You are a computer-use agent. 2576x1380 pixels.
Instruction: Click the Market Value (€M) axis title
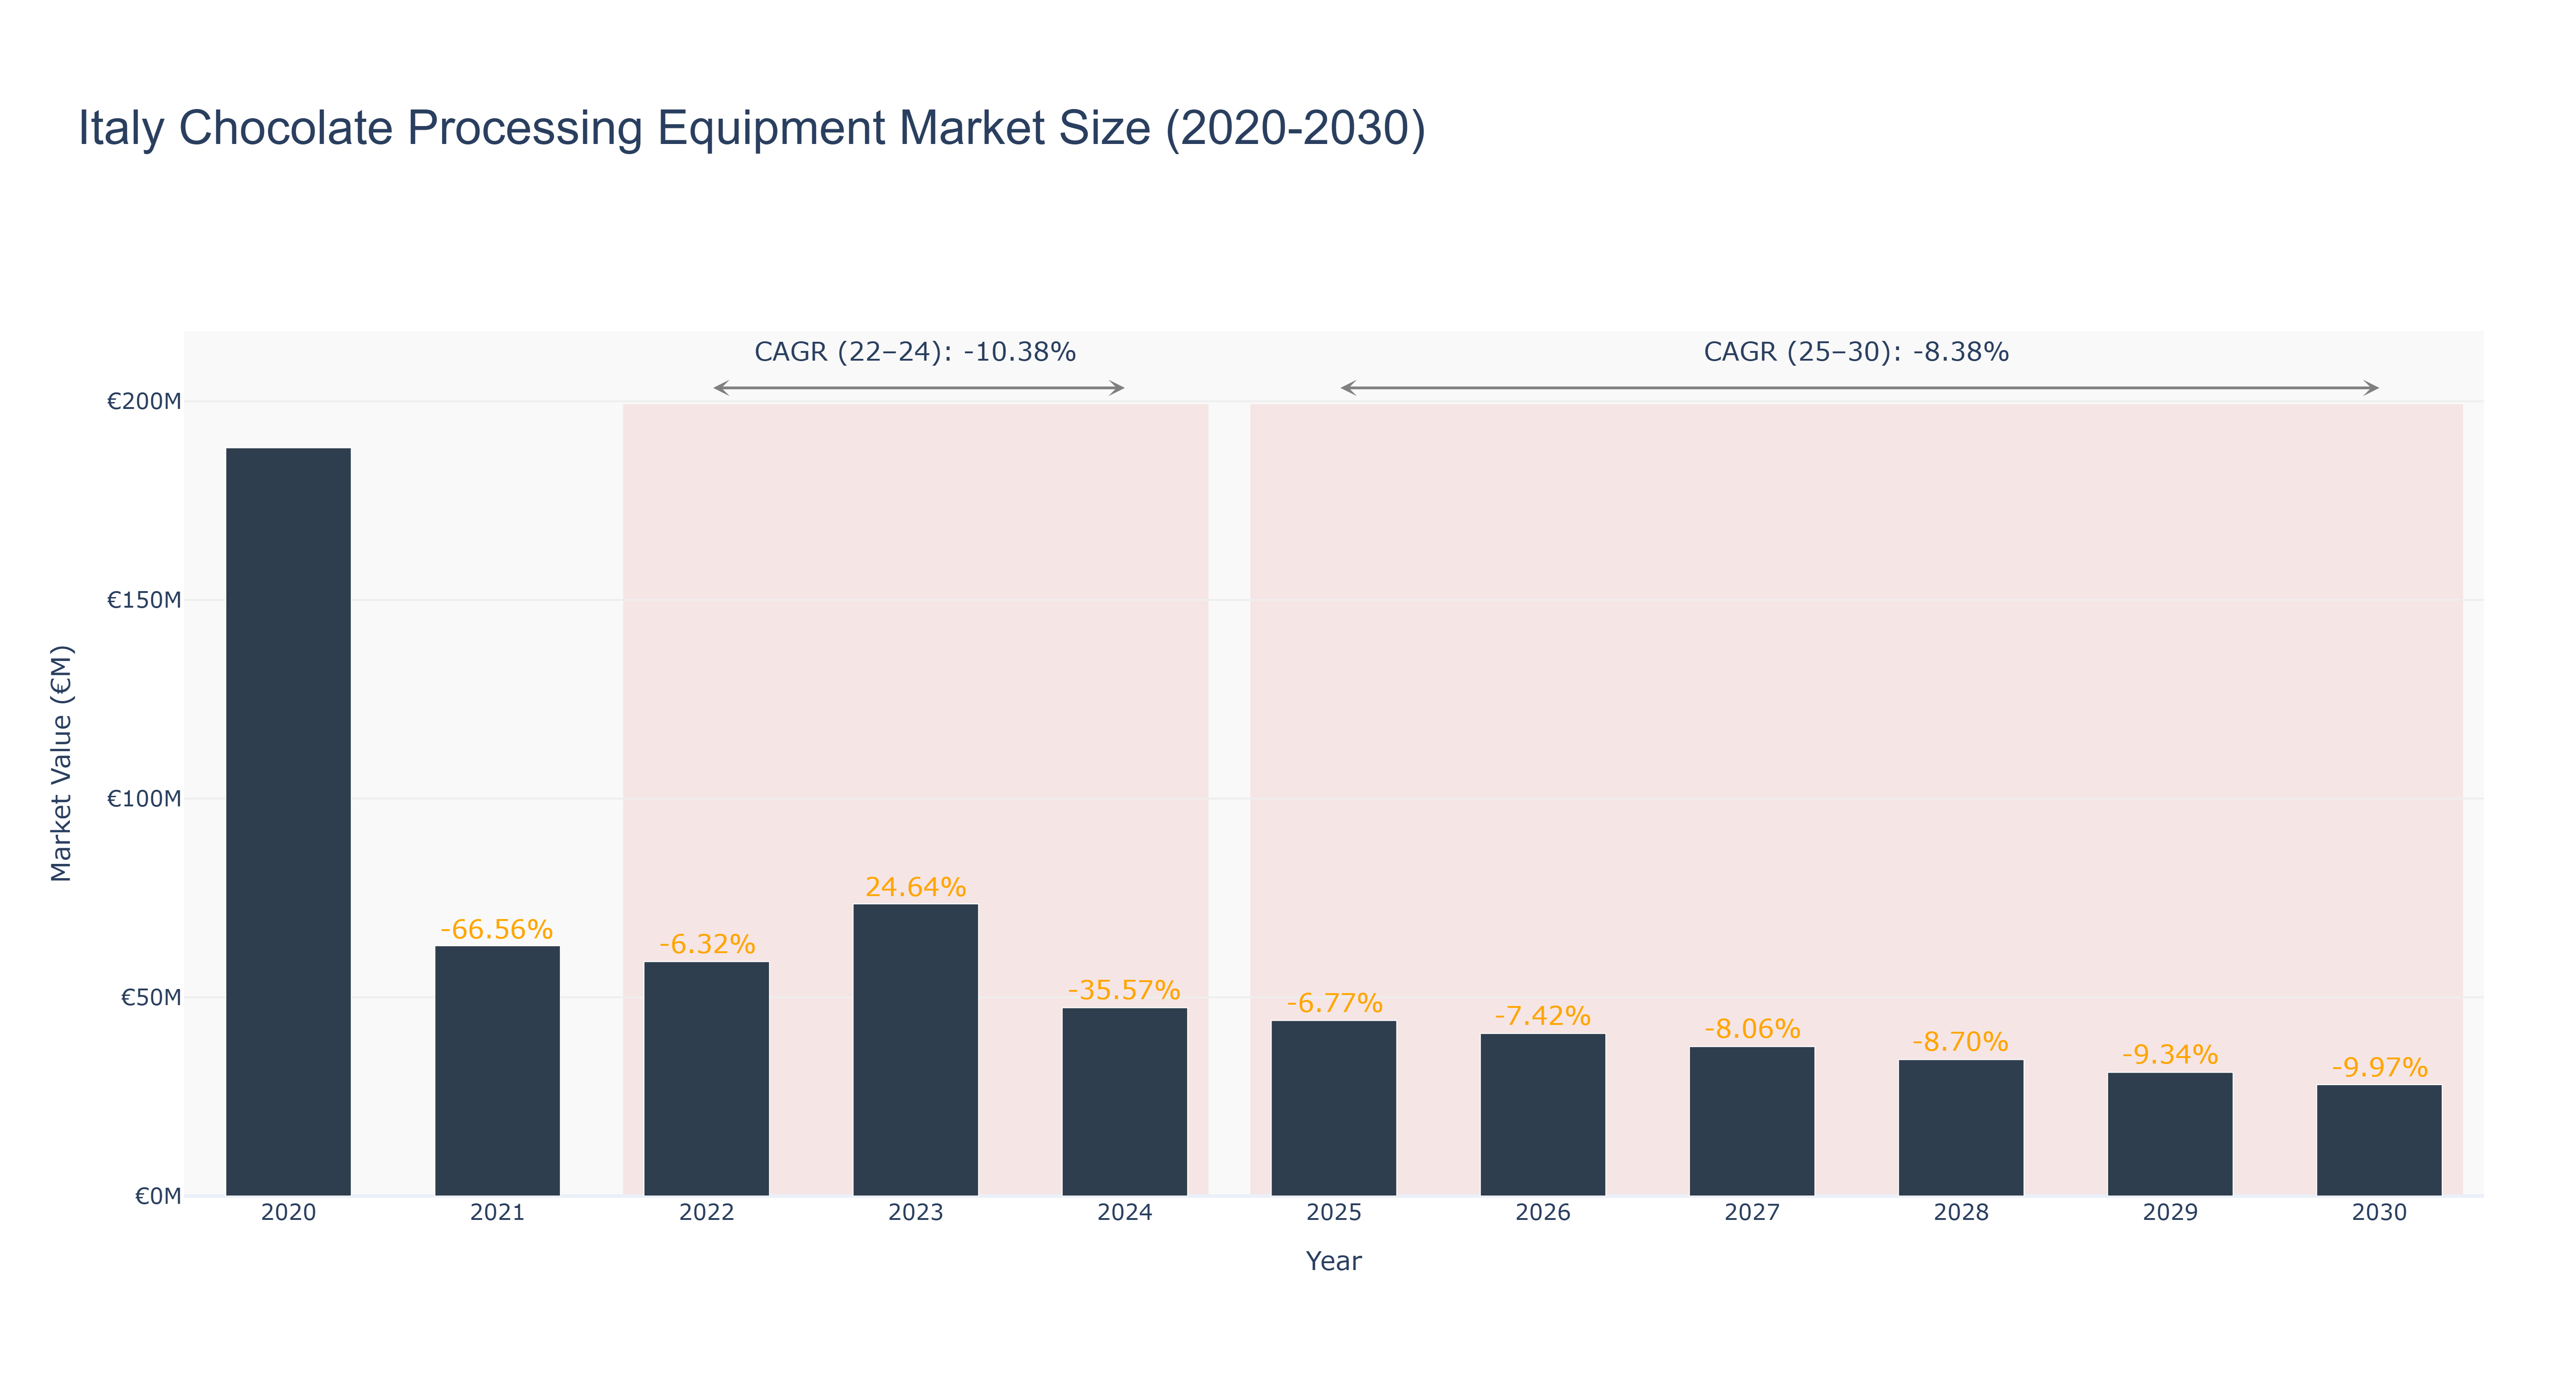pos(62,764)
